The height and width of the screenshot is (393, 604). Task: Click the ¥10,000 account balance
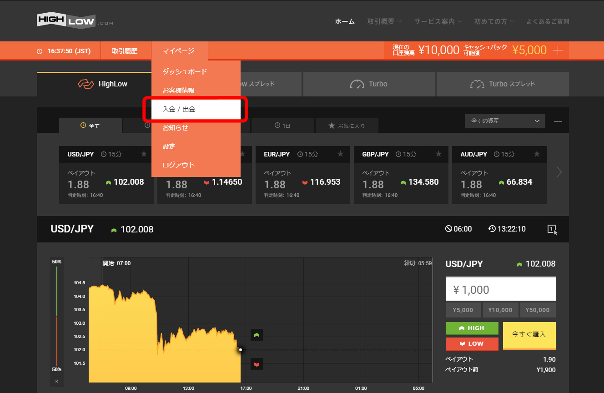pyautogui.click(x=439, y=50)
